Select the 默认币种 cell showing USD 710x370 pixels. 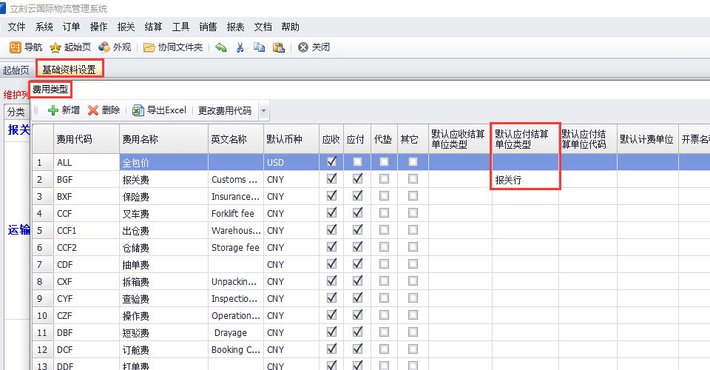[291, 162]
